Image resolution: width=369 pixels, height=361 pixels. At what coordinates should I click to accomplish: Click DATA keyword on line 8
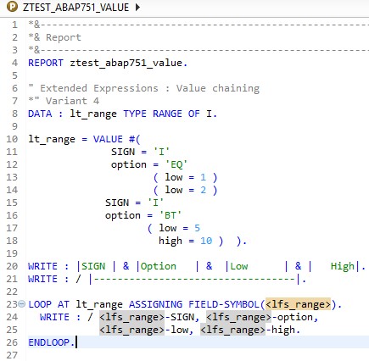click(x=40, y=114)
